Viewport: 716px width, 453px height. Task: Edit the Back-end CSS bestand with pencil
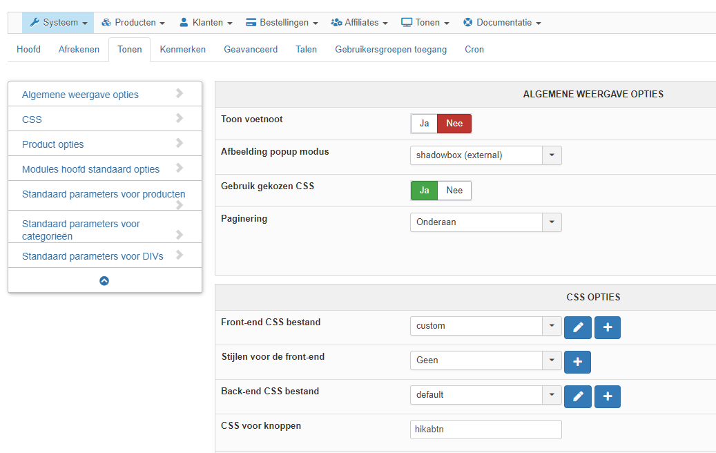pyautogui.click(x=578, y=396)
